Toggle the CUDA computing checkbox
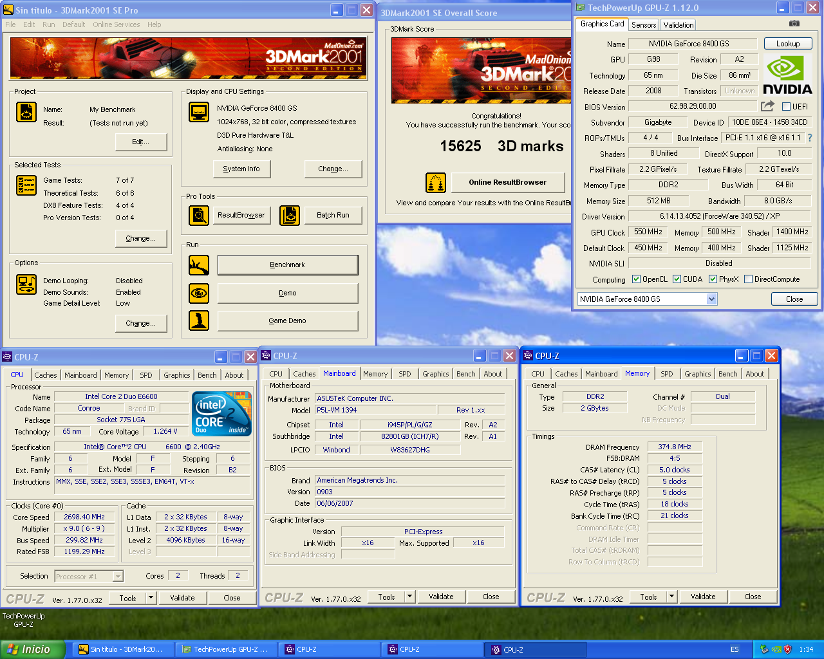 [677, 279]
